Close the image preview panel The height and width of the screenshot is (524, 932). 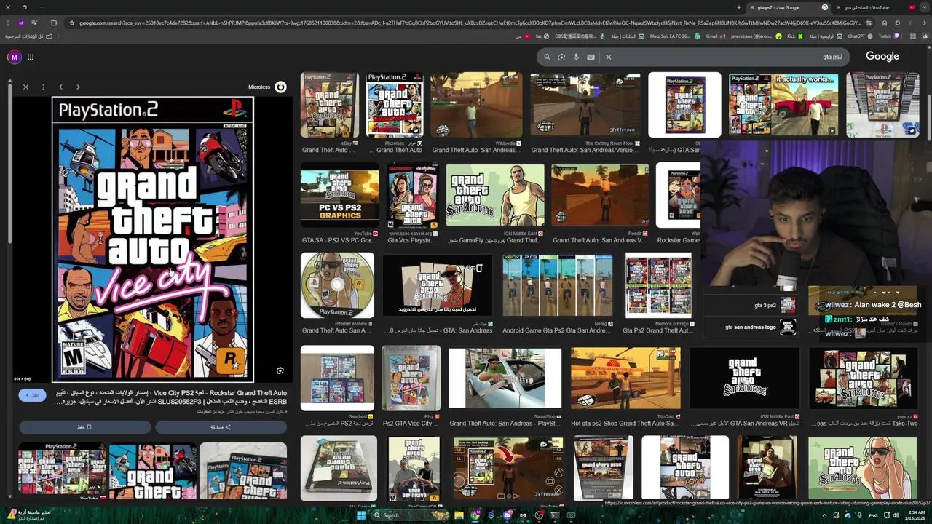[x=25, y=87]
